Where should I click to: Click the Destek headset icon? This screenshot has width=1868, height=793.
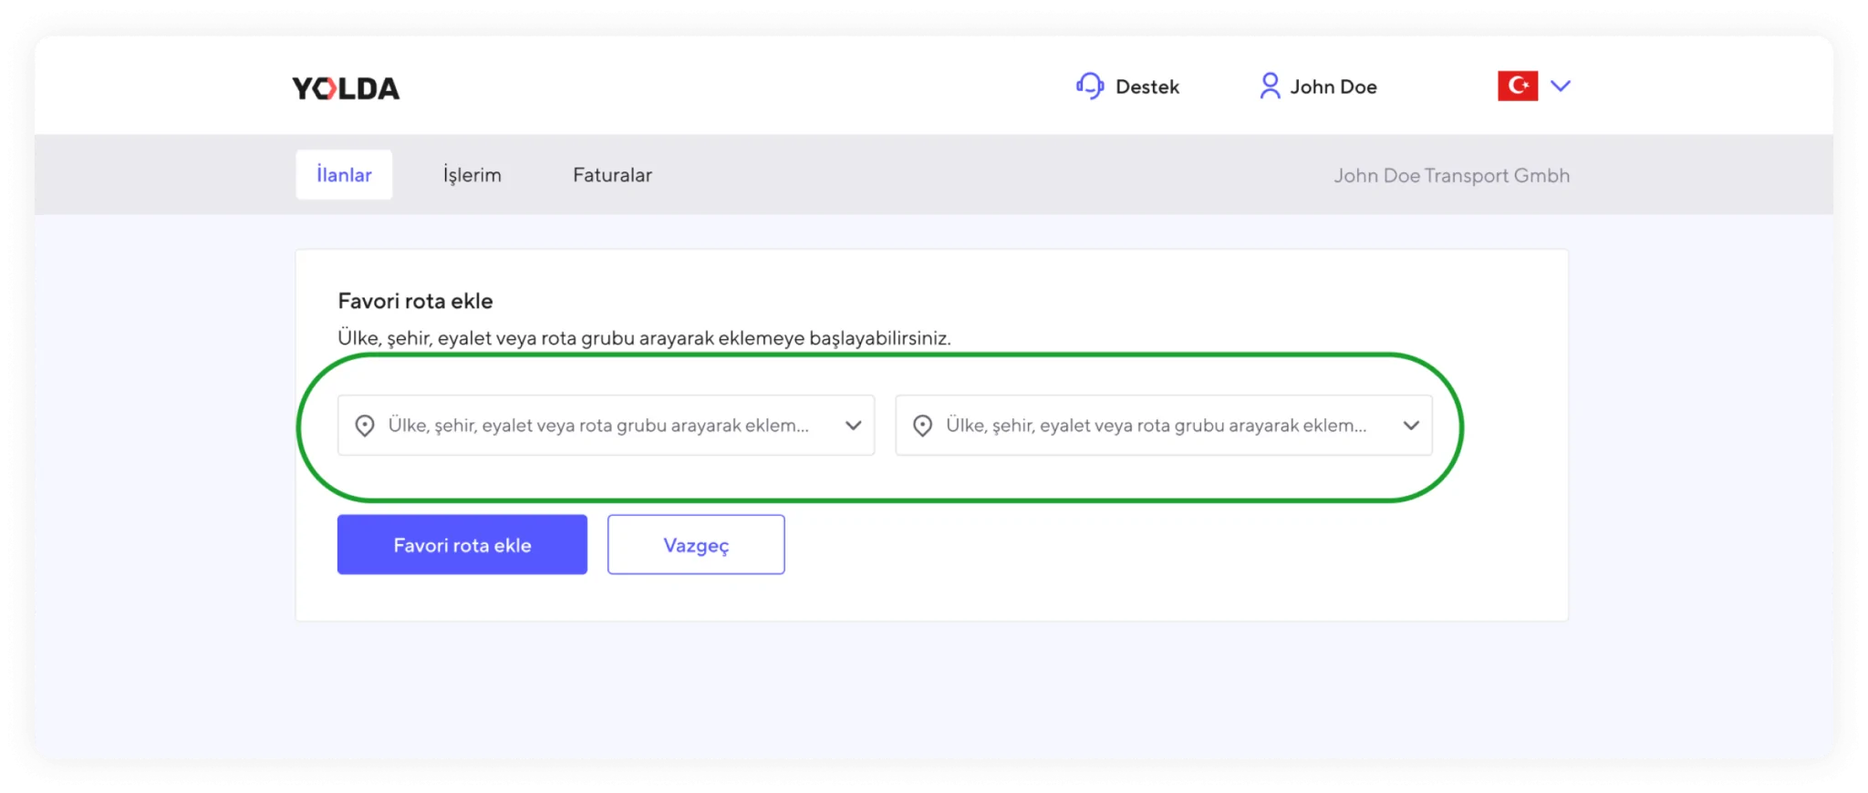click(x=1089, y=87)
